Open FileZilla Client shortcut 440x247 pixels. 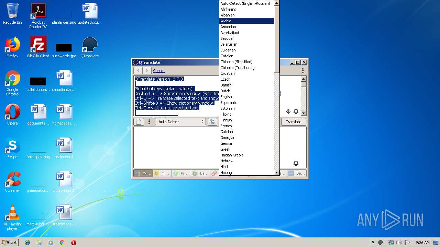(x=38, y=47)
